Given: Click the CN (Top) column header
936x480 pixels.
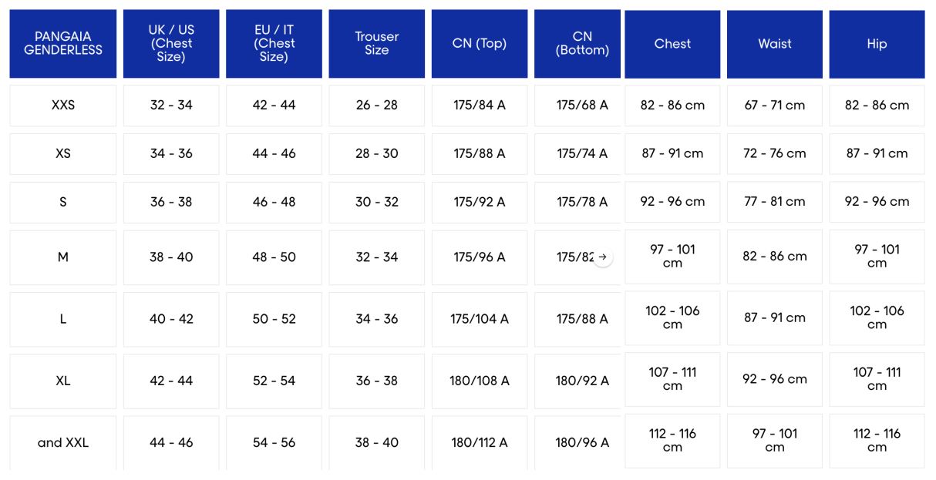Looking at the screenshot, I should (x=480, y=44).
